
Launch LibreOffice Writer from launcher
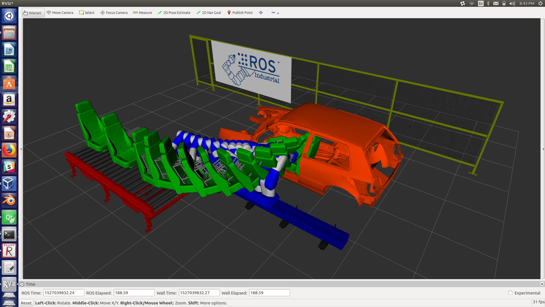pos(9,49)
